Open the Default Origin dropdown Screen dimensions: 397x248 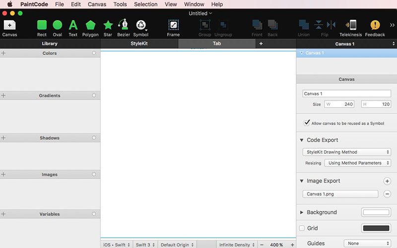point(177,245)
